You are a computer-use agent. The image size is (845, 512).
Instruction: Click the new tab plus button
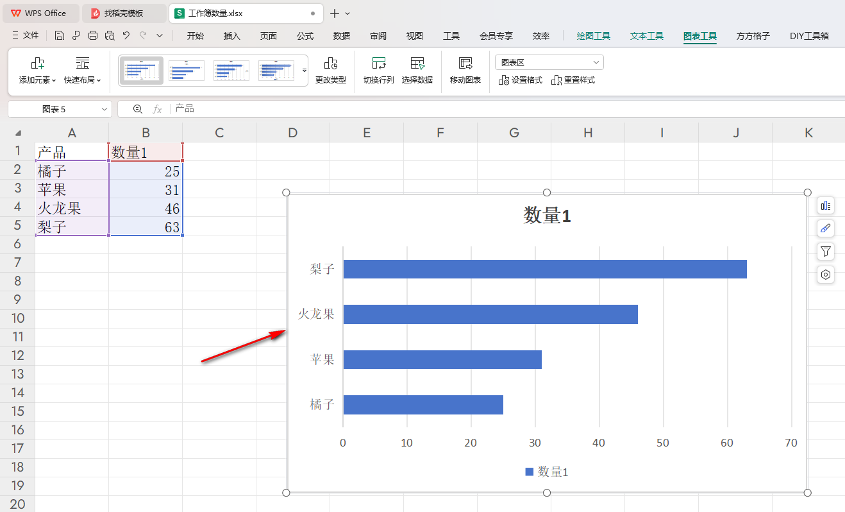pyautogui.click(x=335, y=13)
